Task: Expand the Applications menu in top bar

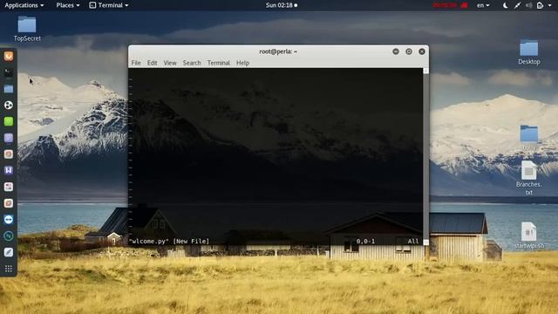Action: tap(24, 5)
